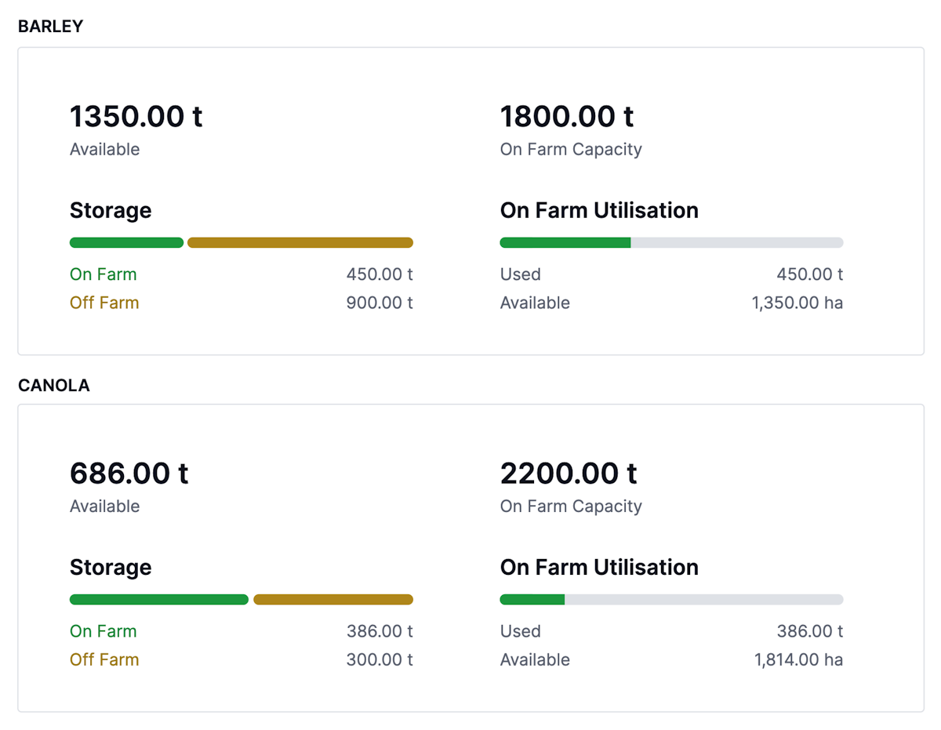Viewport: 941px width, 730px height.
Task: Click the 900.00 t Off Farm value for Barley
Action: [x=380, y=303]
